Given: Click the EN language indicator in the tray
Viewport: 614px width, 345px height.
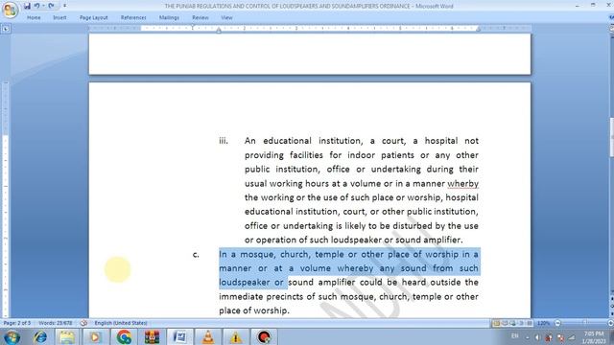Looking at the screenshot, I should [x=515, y=336].
